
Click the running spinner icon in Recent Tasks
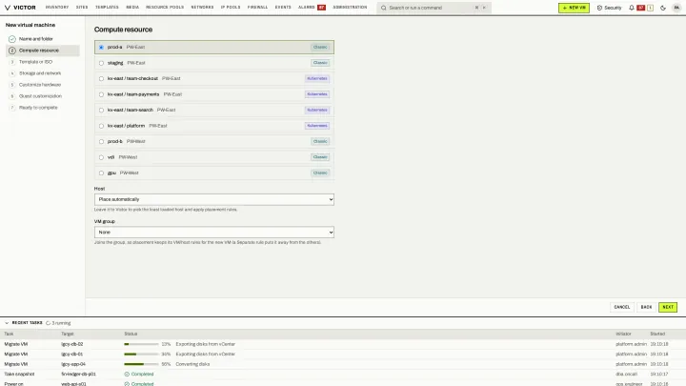pyautogui.click(x=49, y=323)
